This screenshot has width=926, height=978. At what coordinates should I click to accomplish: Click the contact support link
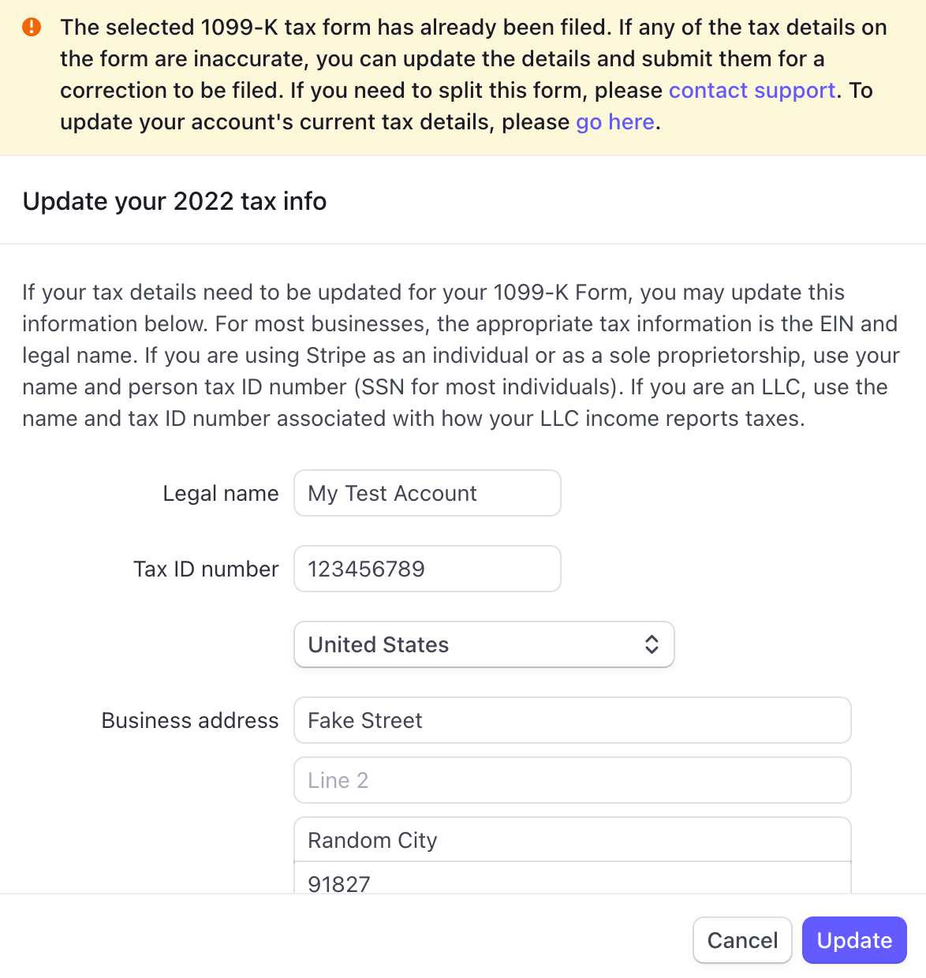point(751,90)
